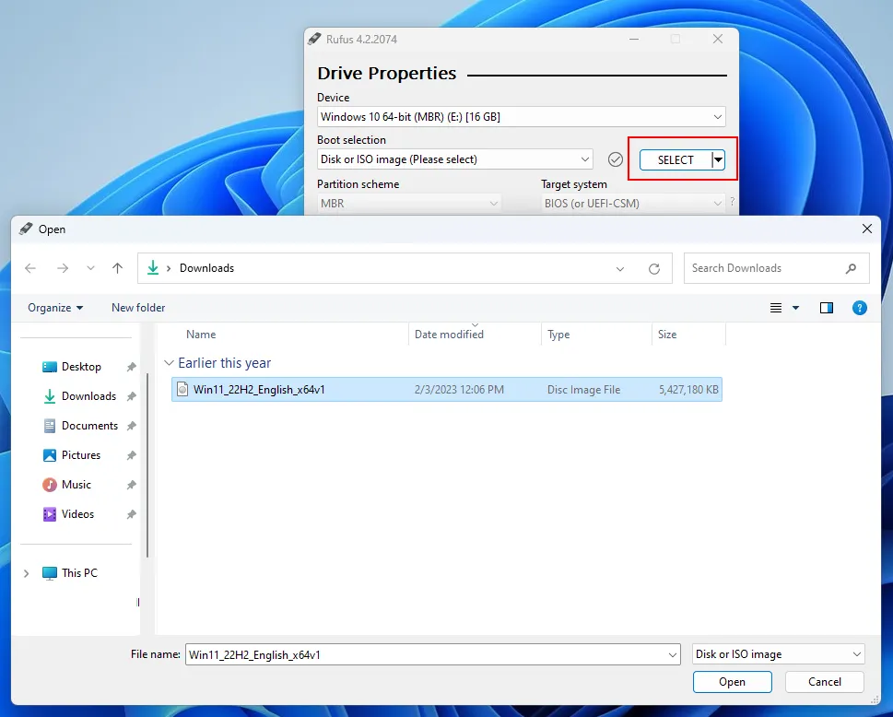Close the Open dialog
893x717 pixels.
(867, 229)
